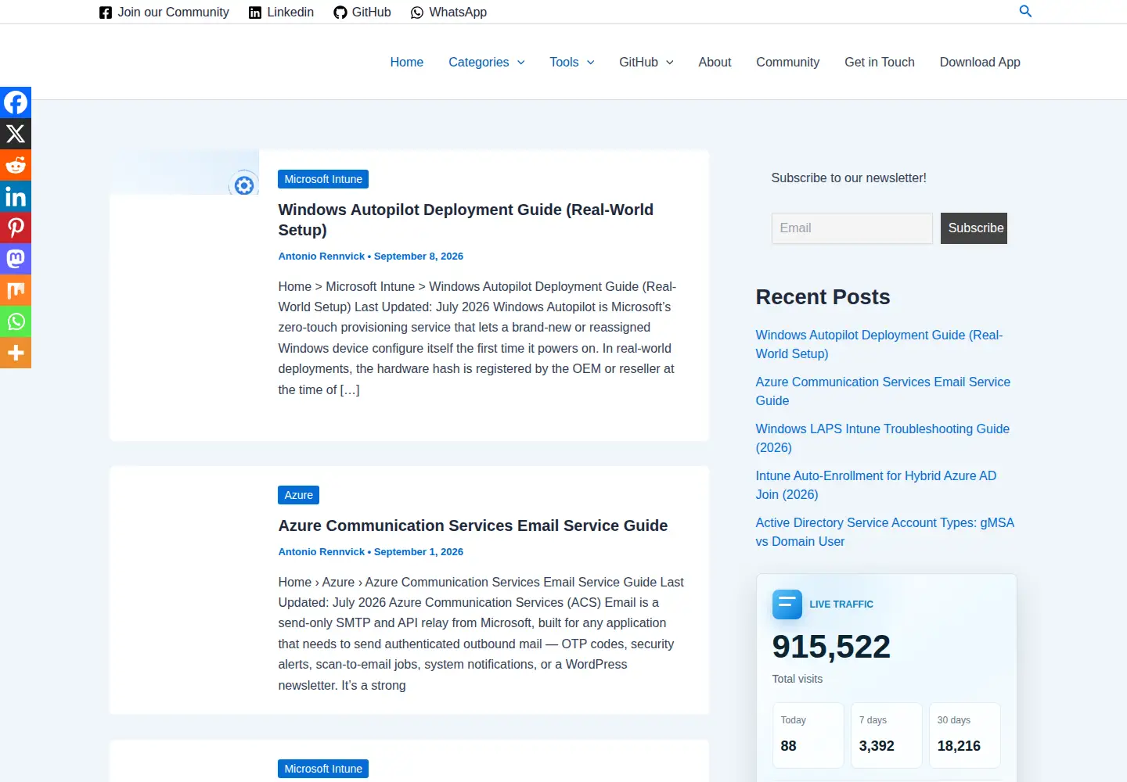Open Download App menu item
This screenshot has width=1127, height=782.
(980, 62)
